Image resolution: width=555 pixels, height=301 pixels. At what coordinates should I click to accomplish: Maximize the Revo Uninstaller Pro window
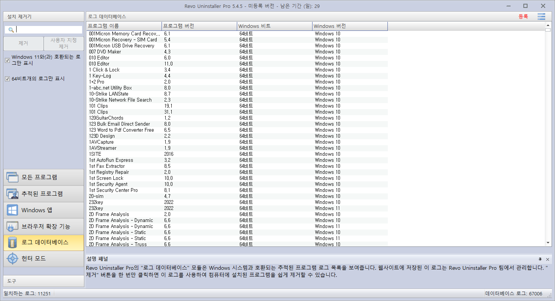coord(525,6)
